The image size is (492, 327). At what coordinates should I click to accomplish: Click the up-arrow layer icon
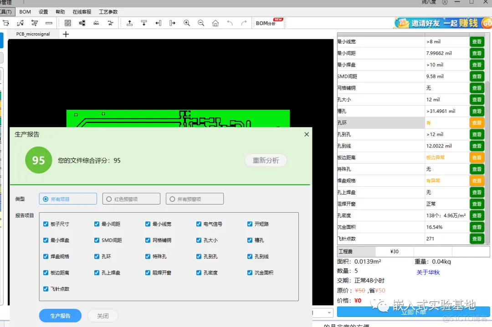pos(129,23)
